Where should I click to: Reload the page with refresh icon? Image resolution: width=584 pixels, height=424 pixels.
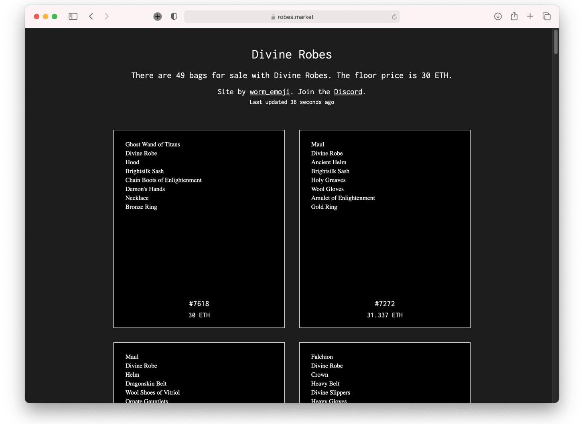(x=394, y=17)
